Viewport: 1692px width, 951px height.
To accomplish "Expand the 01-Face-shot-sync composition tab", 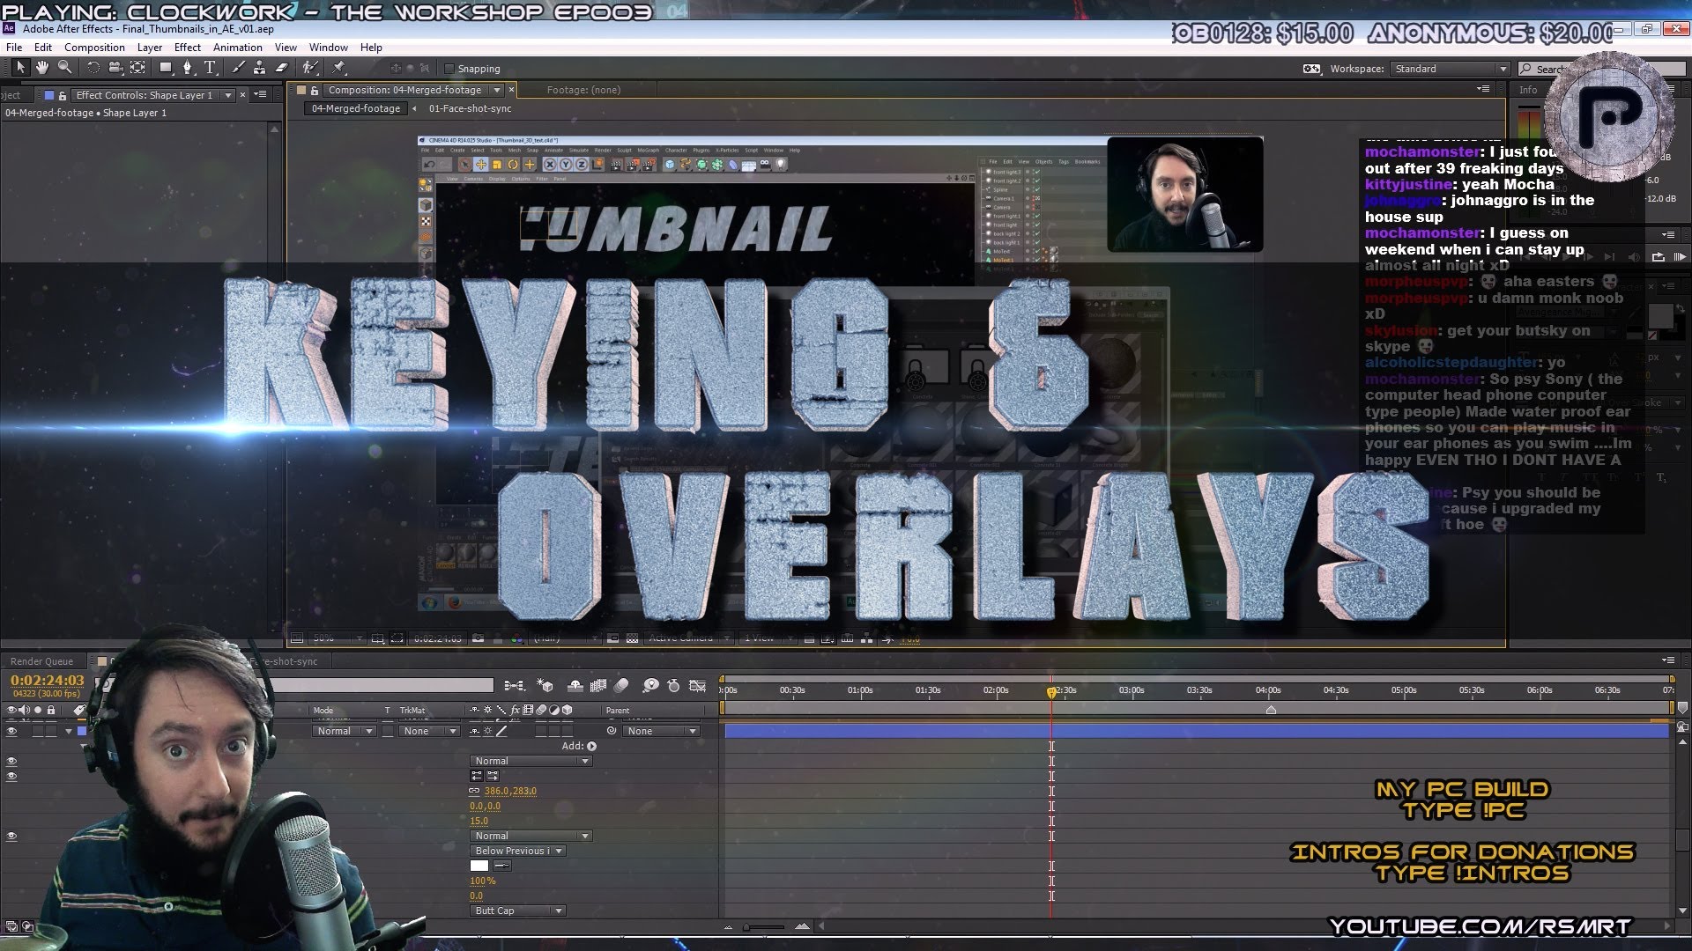I will tap(470, 107).
